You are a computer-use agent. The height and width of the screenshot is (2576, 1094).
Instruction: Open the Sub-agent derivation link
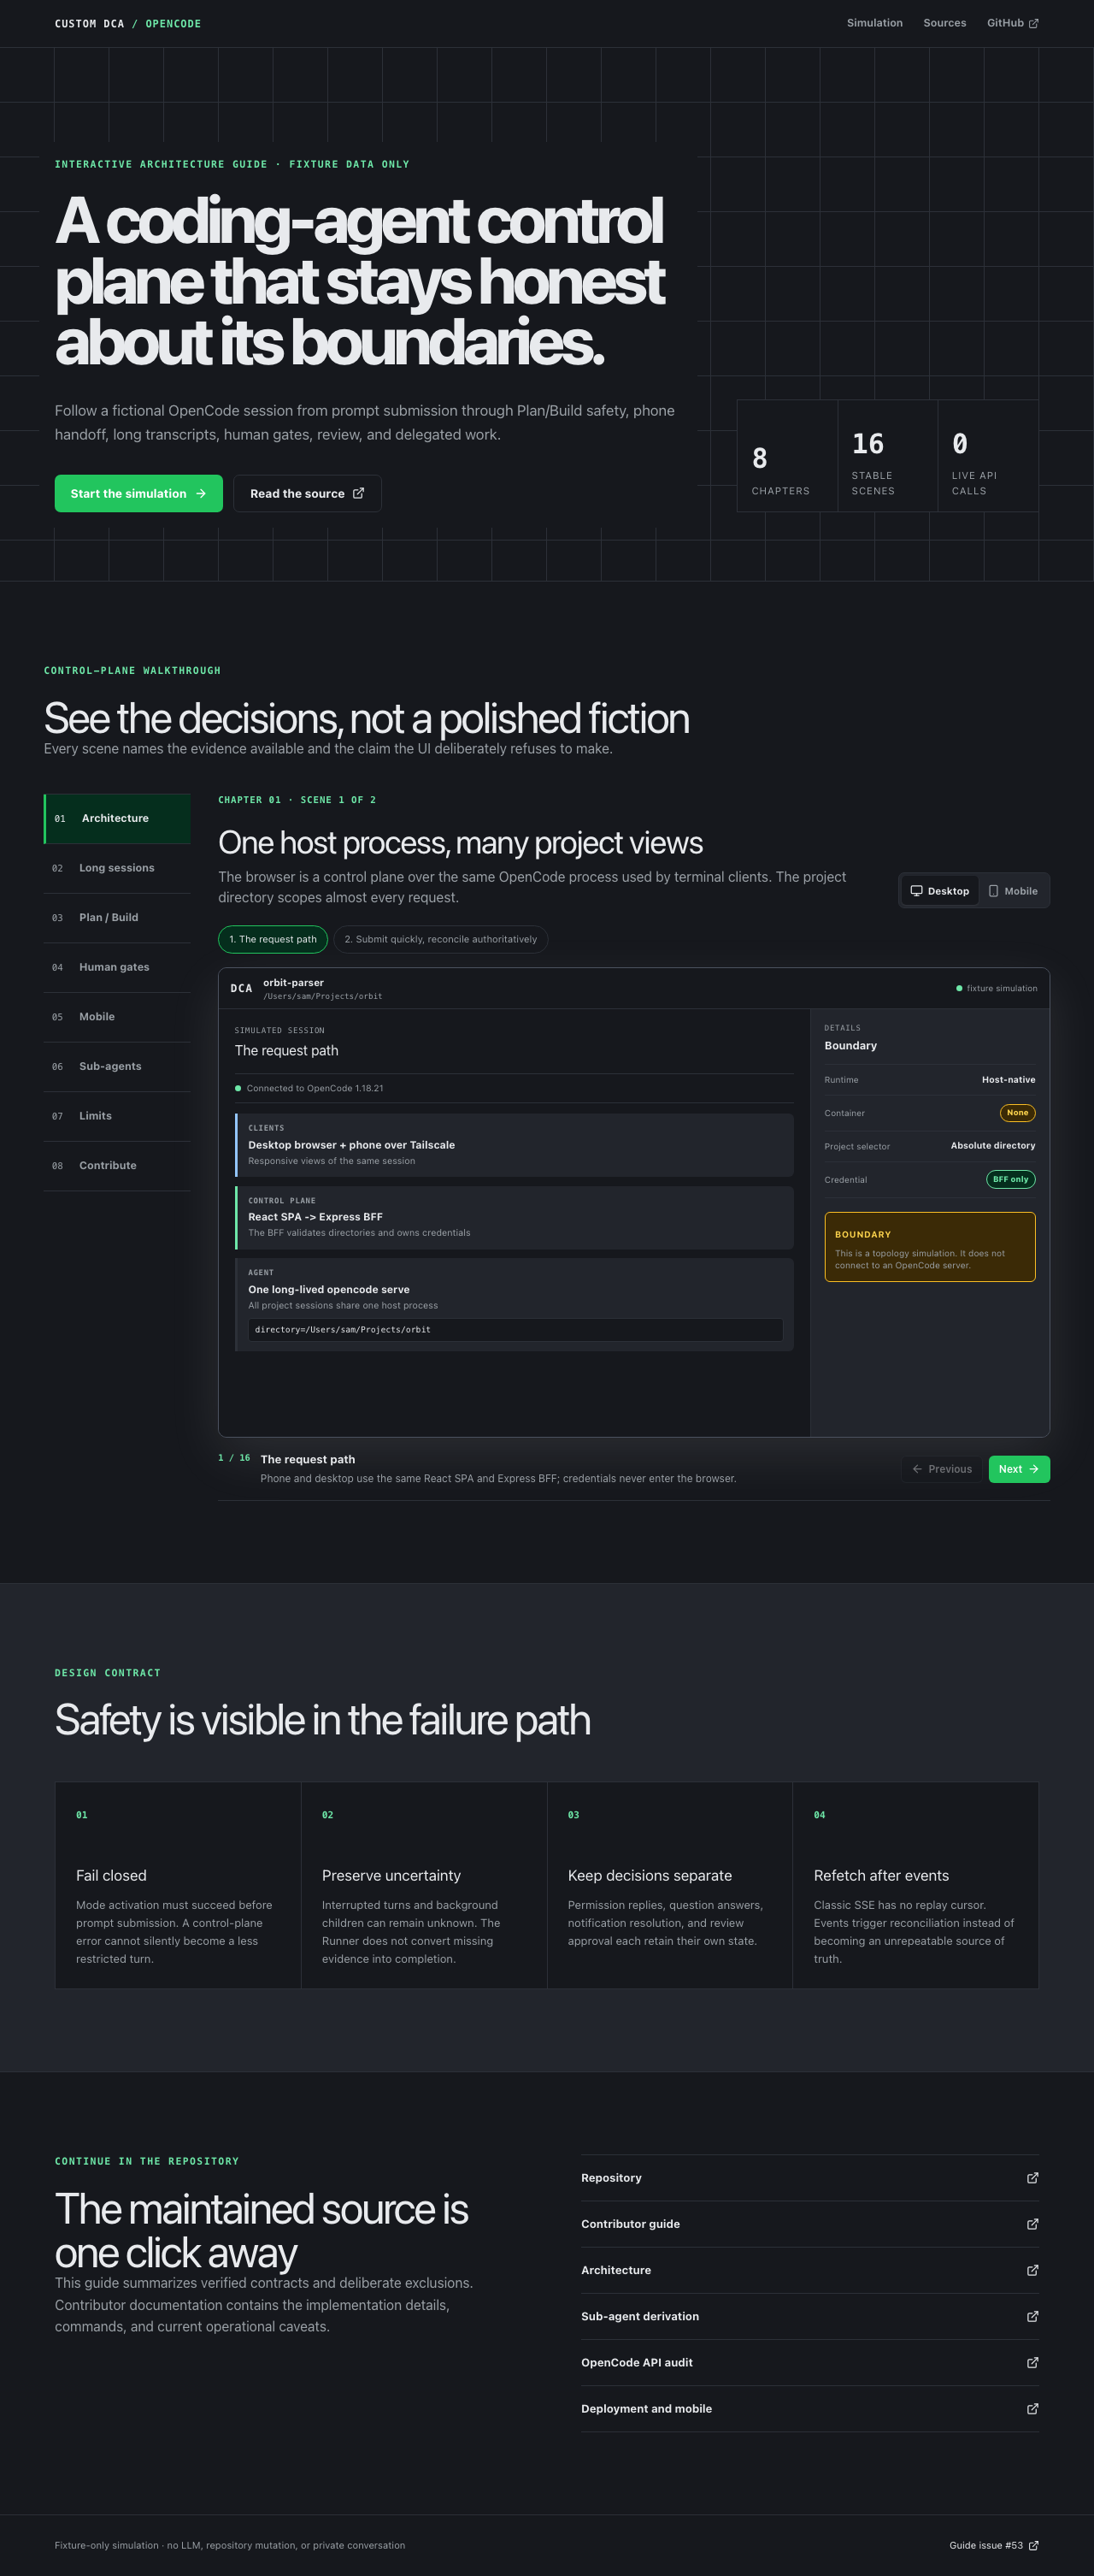point(809,2316)
